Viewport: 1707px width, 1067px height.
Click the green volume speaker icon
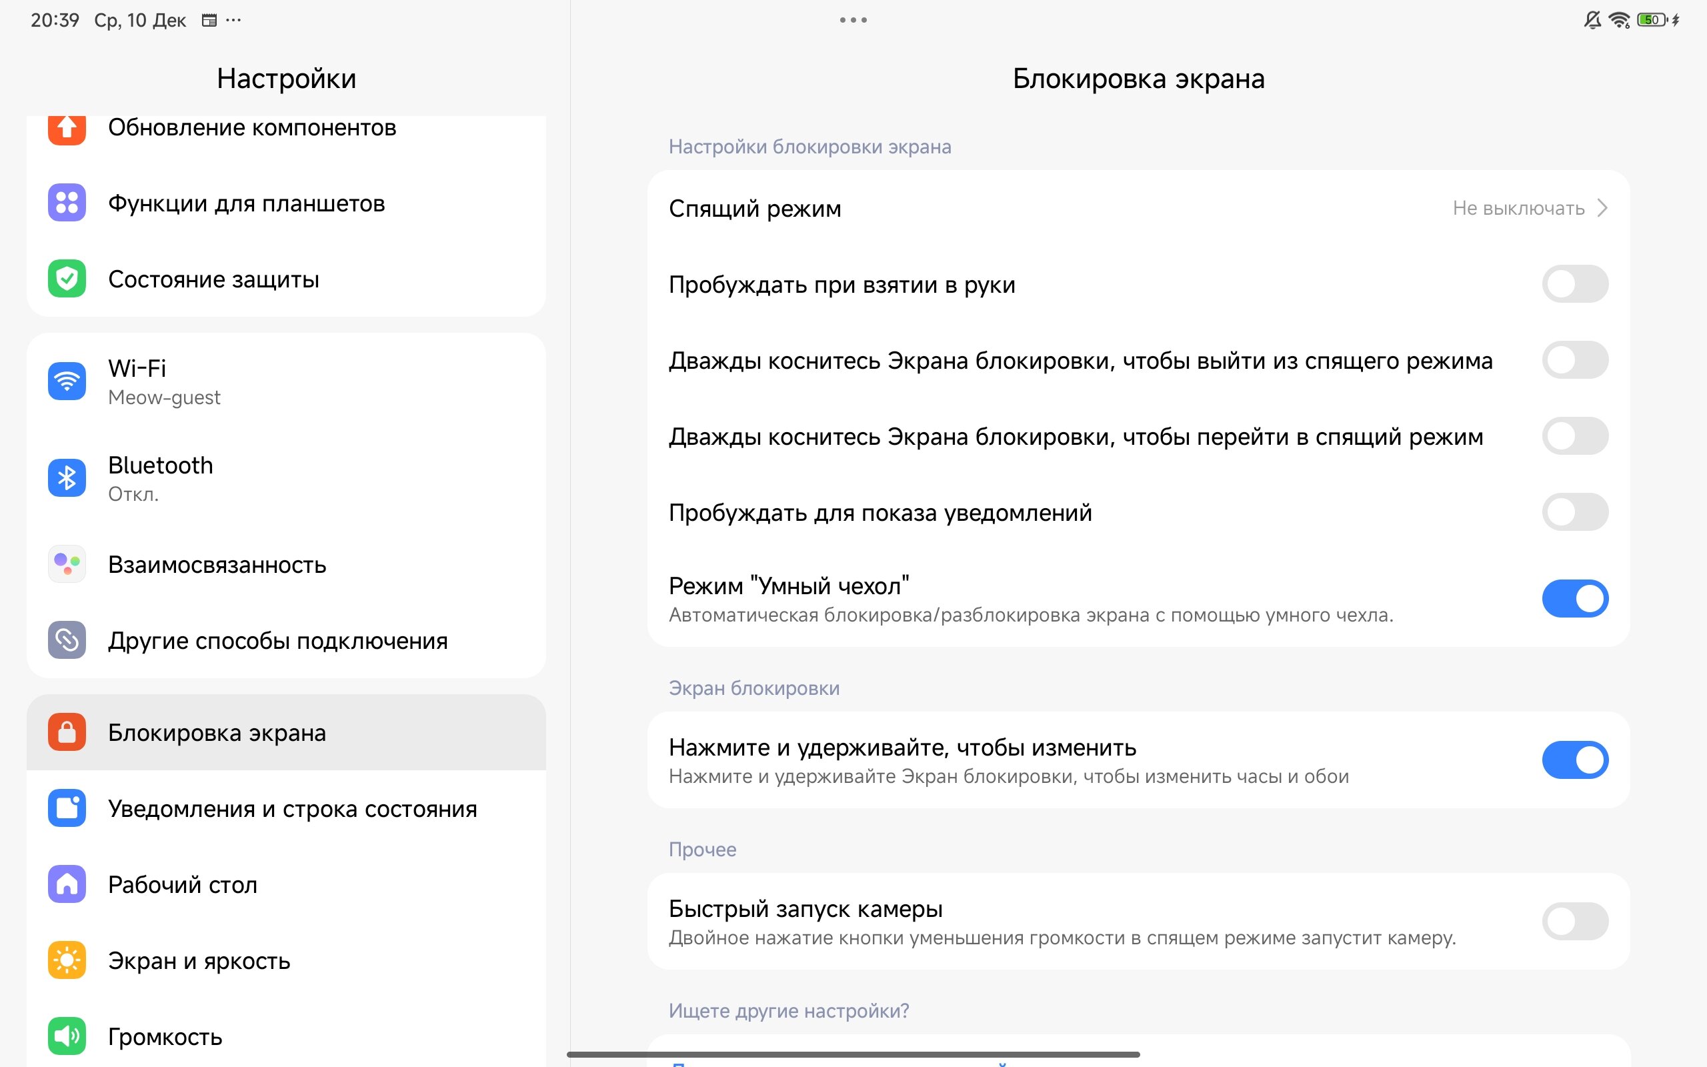pyautogui.click(x=67, y=1035)
